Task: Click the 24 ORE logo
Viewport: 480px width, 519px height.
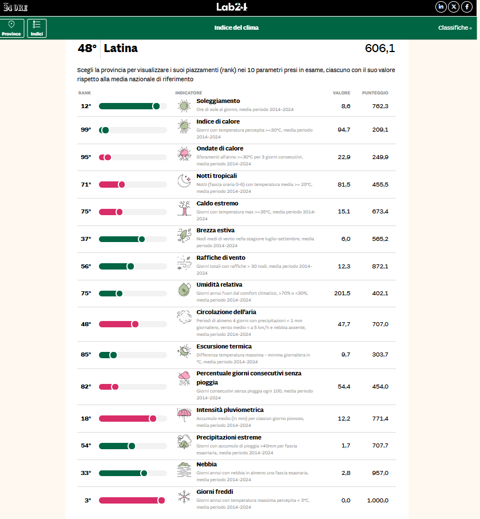Action: coord(15,7)
